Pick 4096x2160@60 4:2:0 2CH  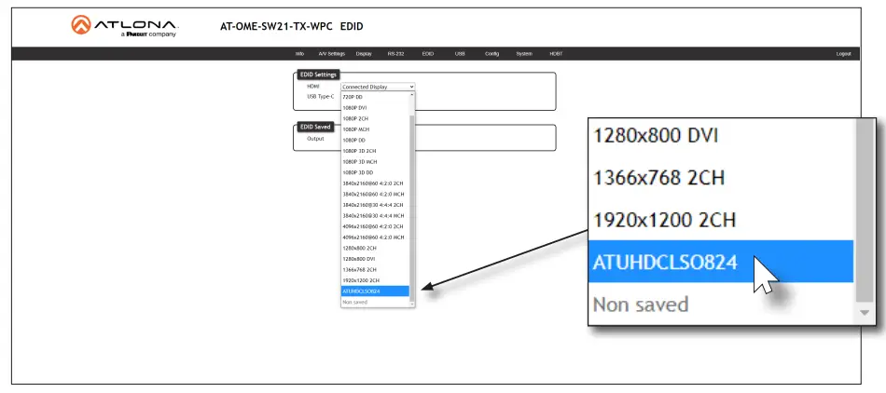tap(375, 226)
